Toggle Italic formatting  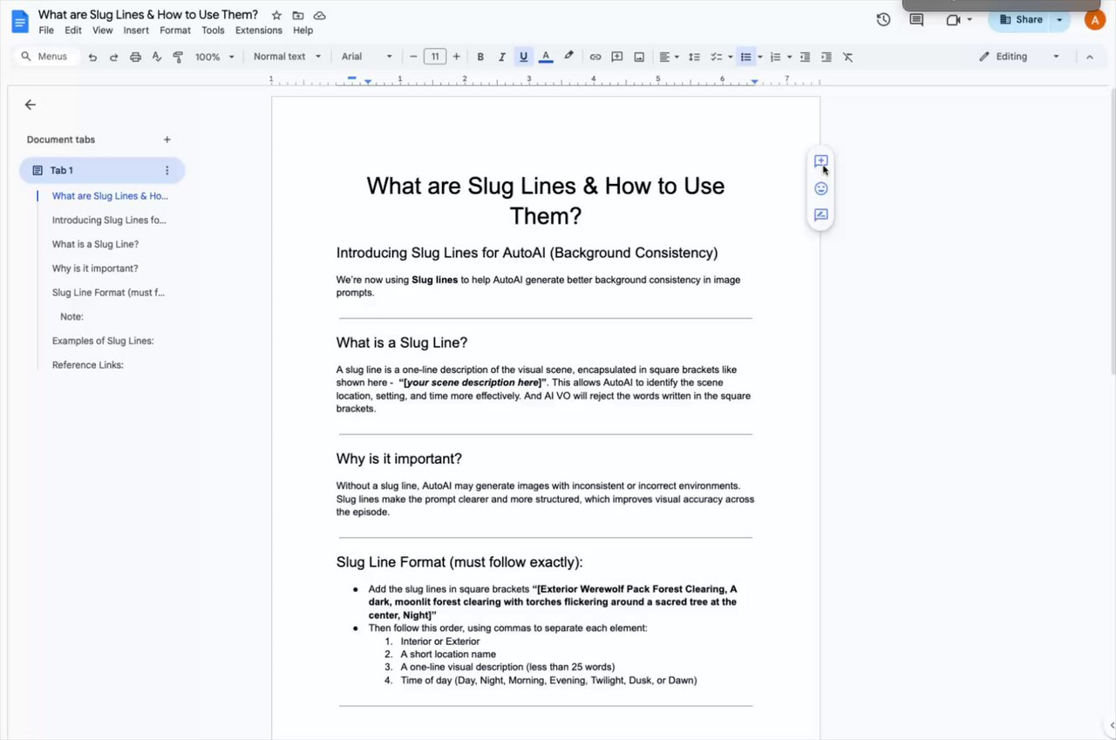click(x=501, y=57)
